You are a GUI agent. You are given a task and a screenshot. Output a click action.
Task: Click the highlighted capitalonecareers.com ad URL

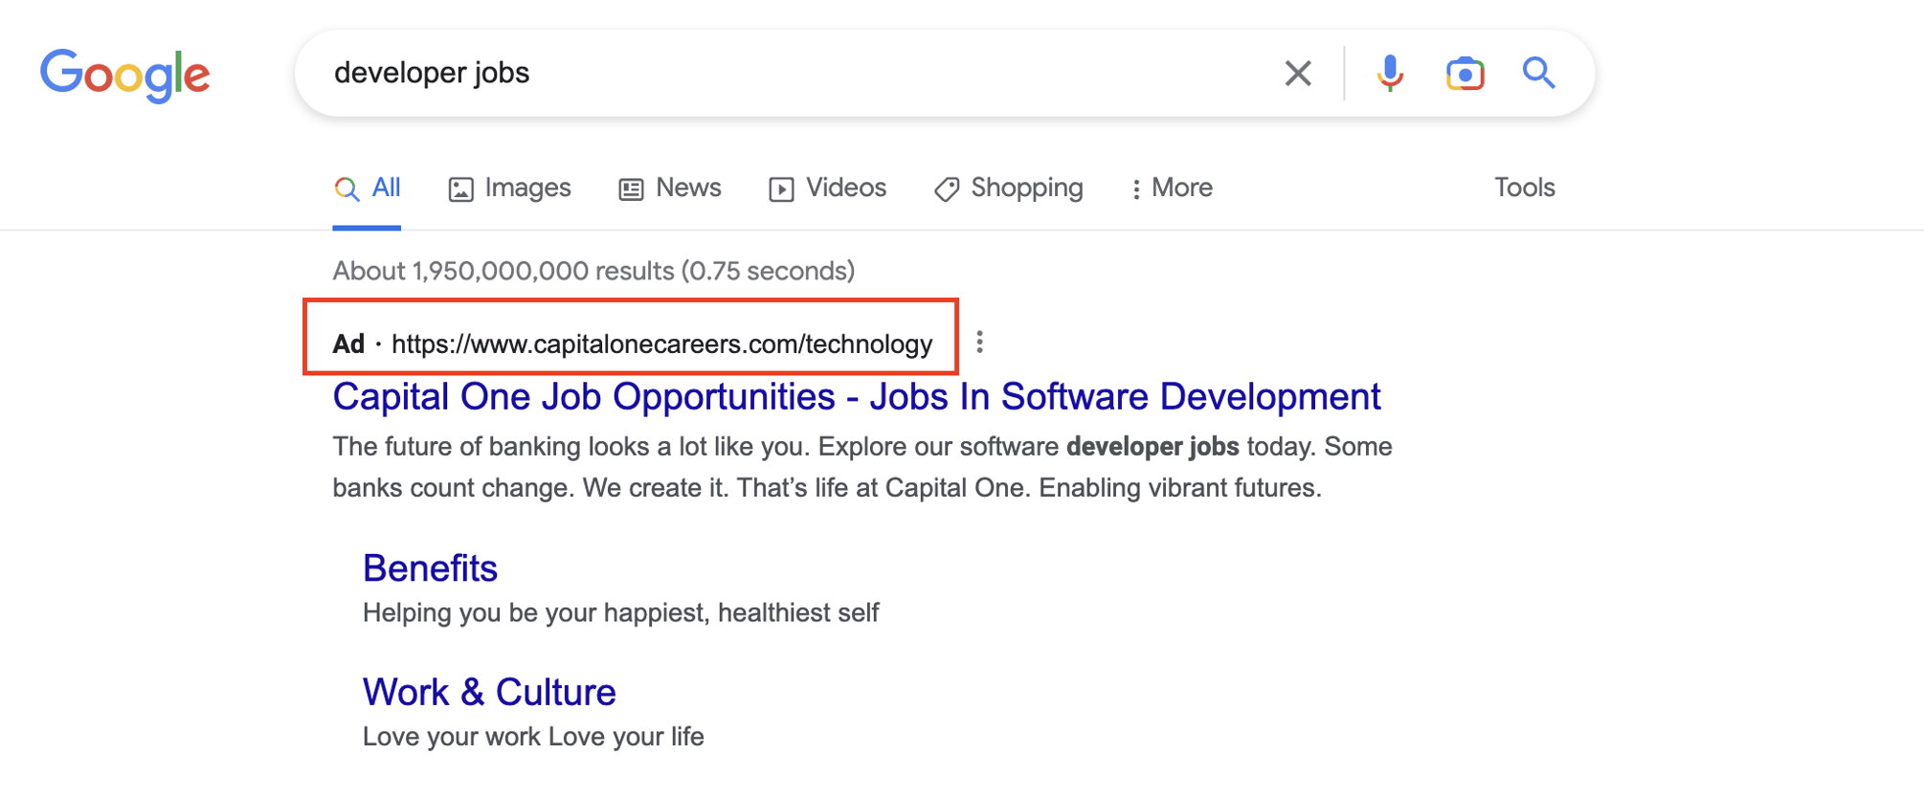tap(661, 343)
